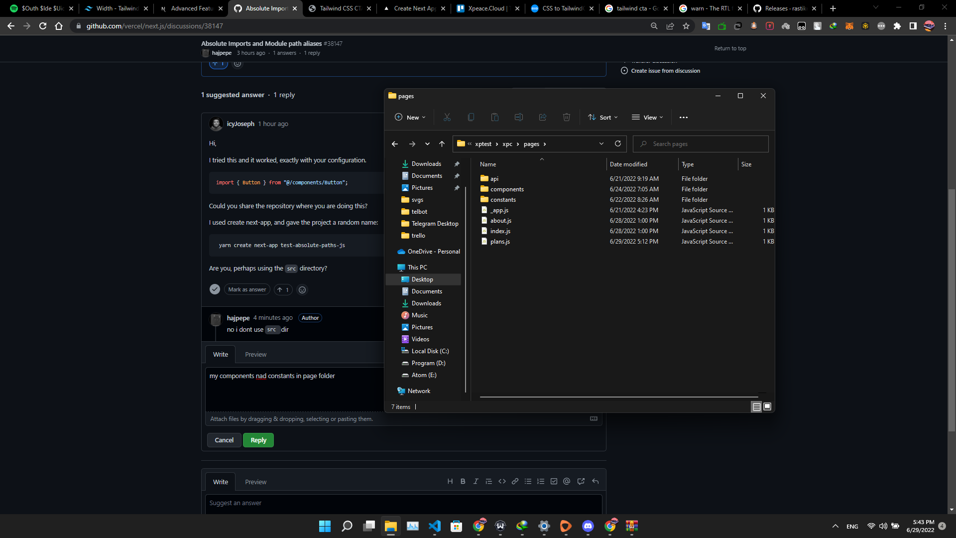The height and width of the screenshot is (538, 956).
Task: Mark icyJoseph's comment as answer
Action: (x=246, y=289)
